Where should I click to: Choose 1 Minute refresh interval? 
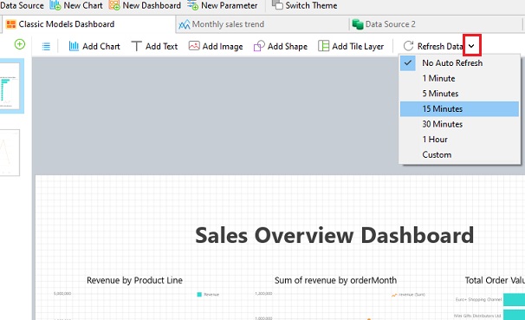459,78
